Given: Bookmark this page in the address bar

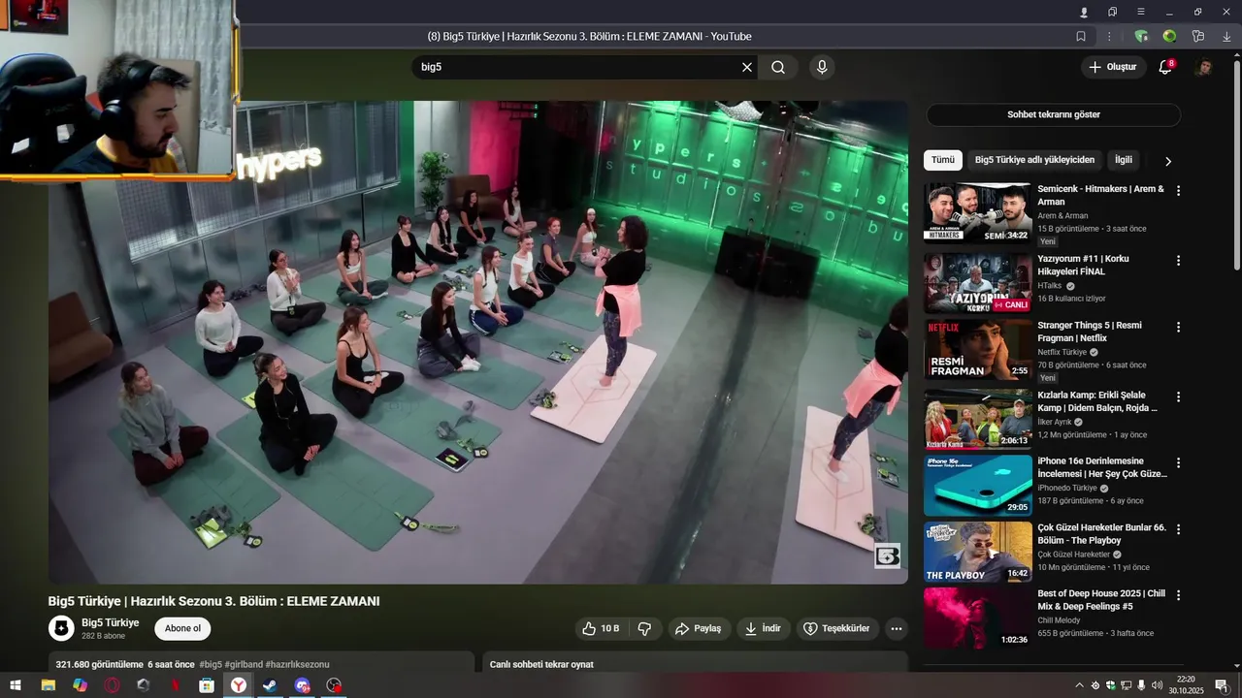Looking at the screenshot, I should 1081,36.
